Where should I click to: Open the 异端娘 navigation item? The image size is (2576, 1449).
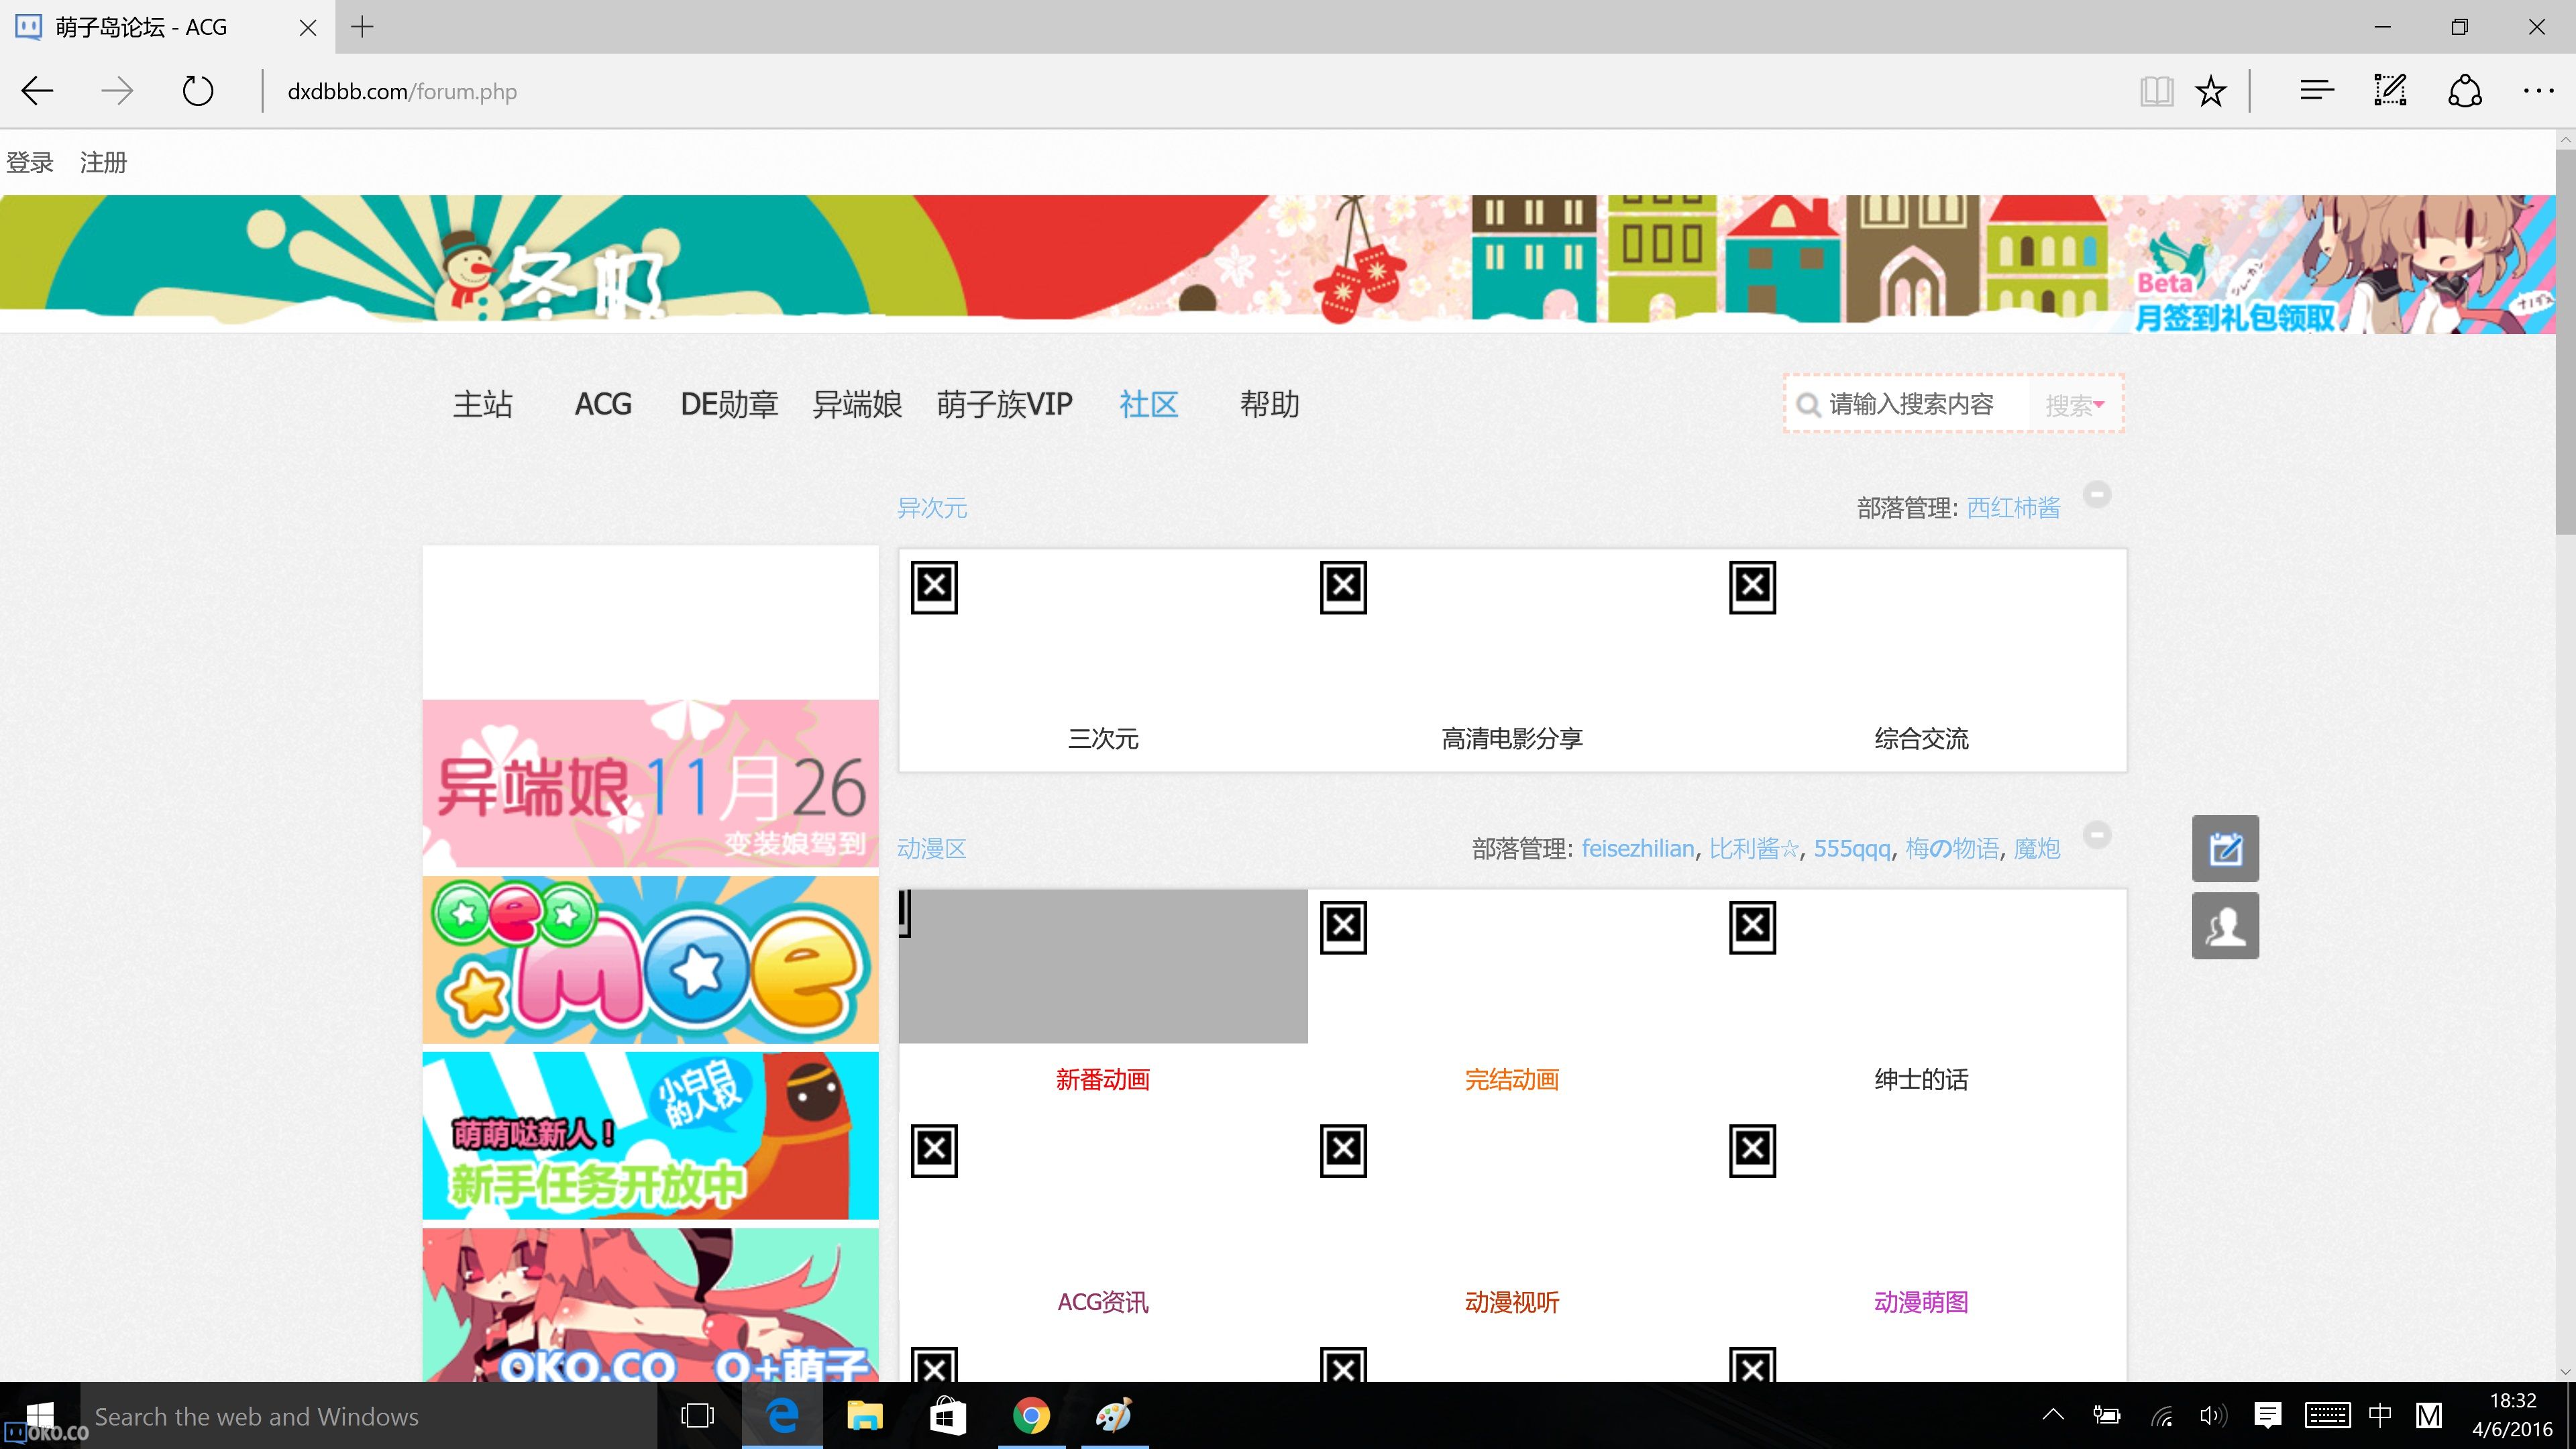click(857, 404)
